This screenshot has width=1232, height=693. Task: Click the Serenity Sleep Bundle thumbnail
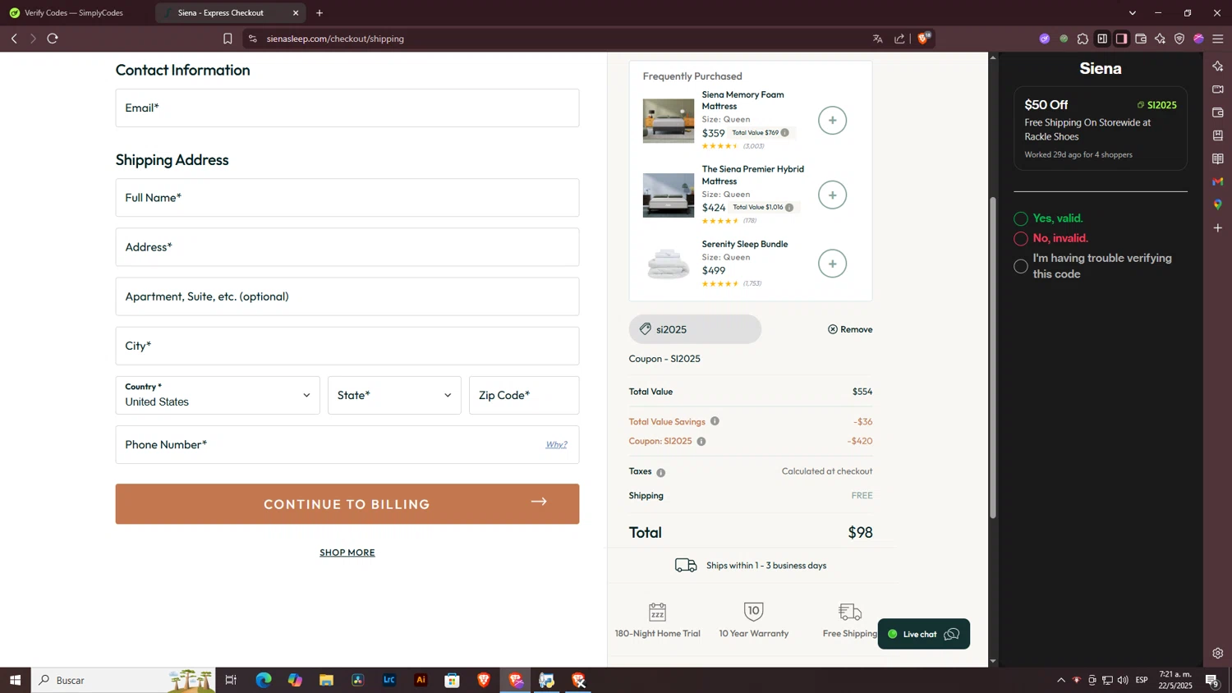point(669,264)
